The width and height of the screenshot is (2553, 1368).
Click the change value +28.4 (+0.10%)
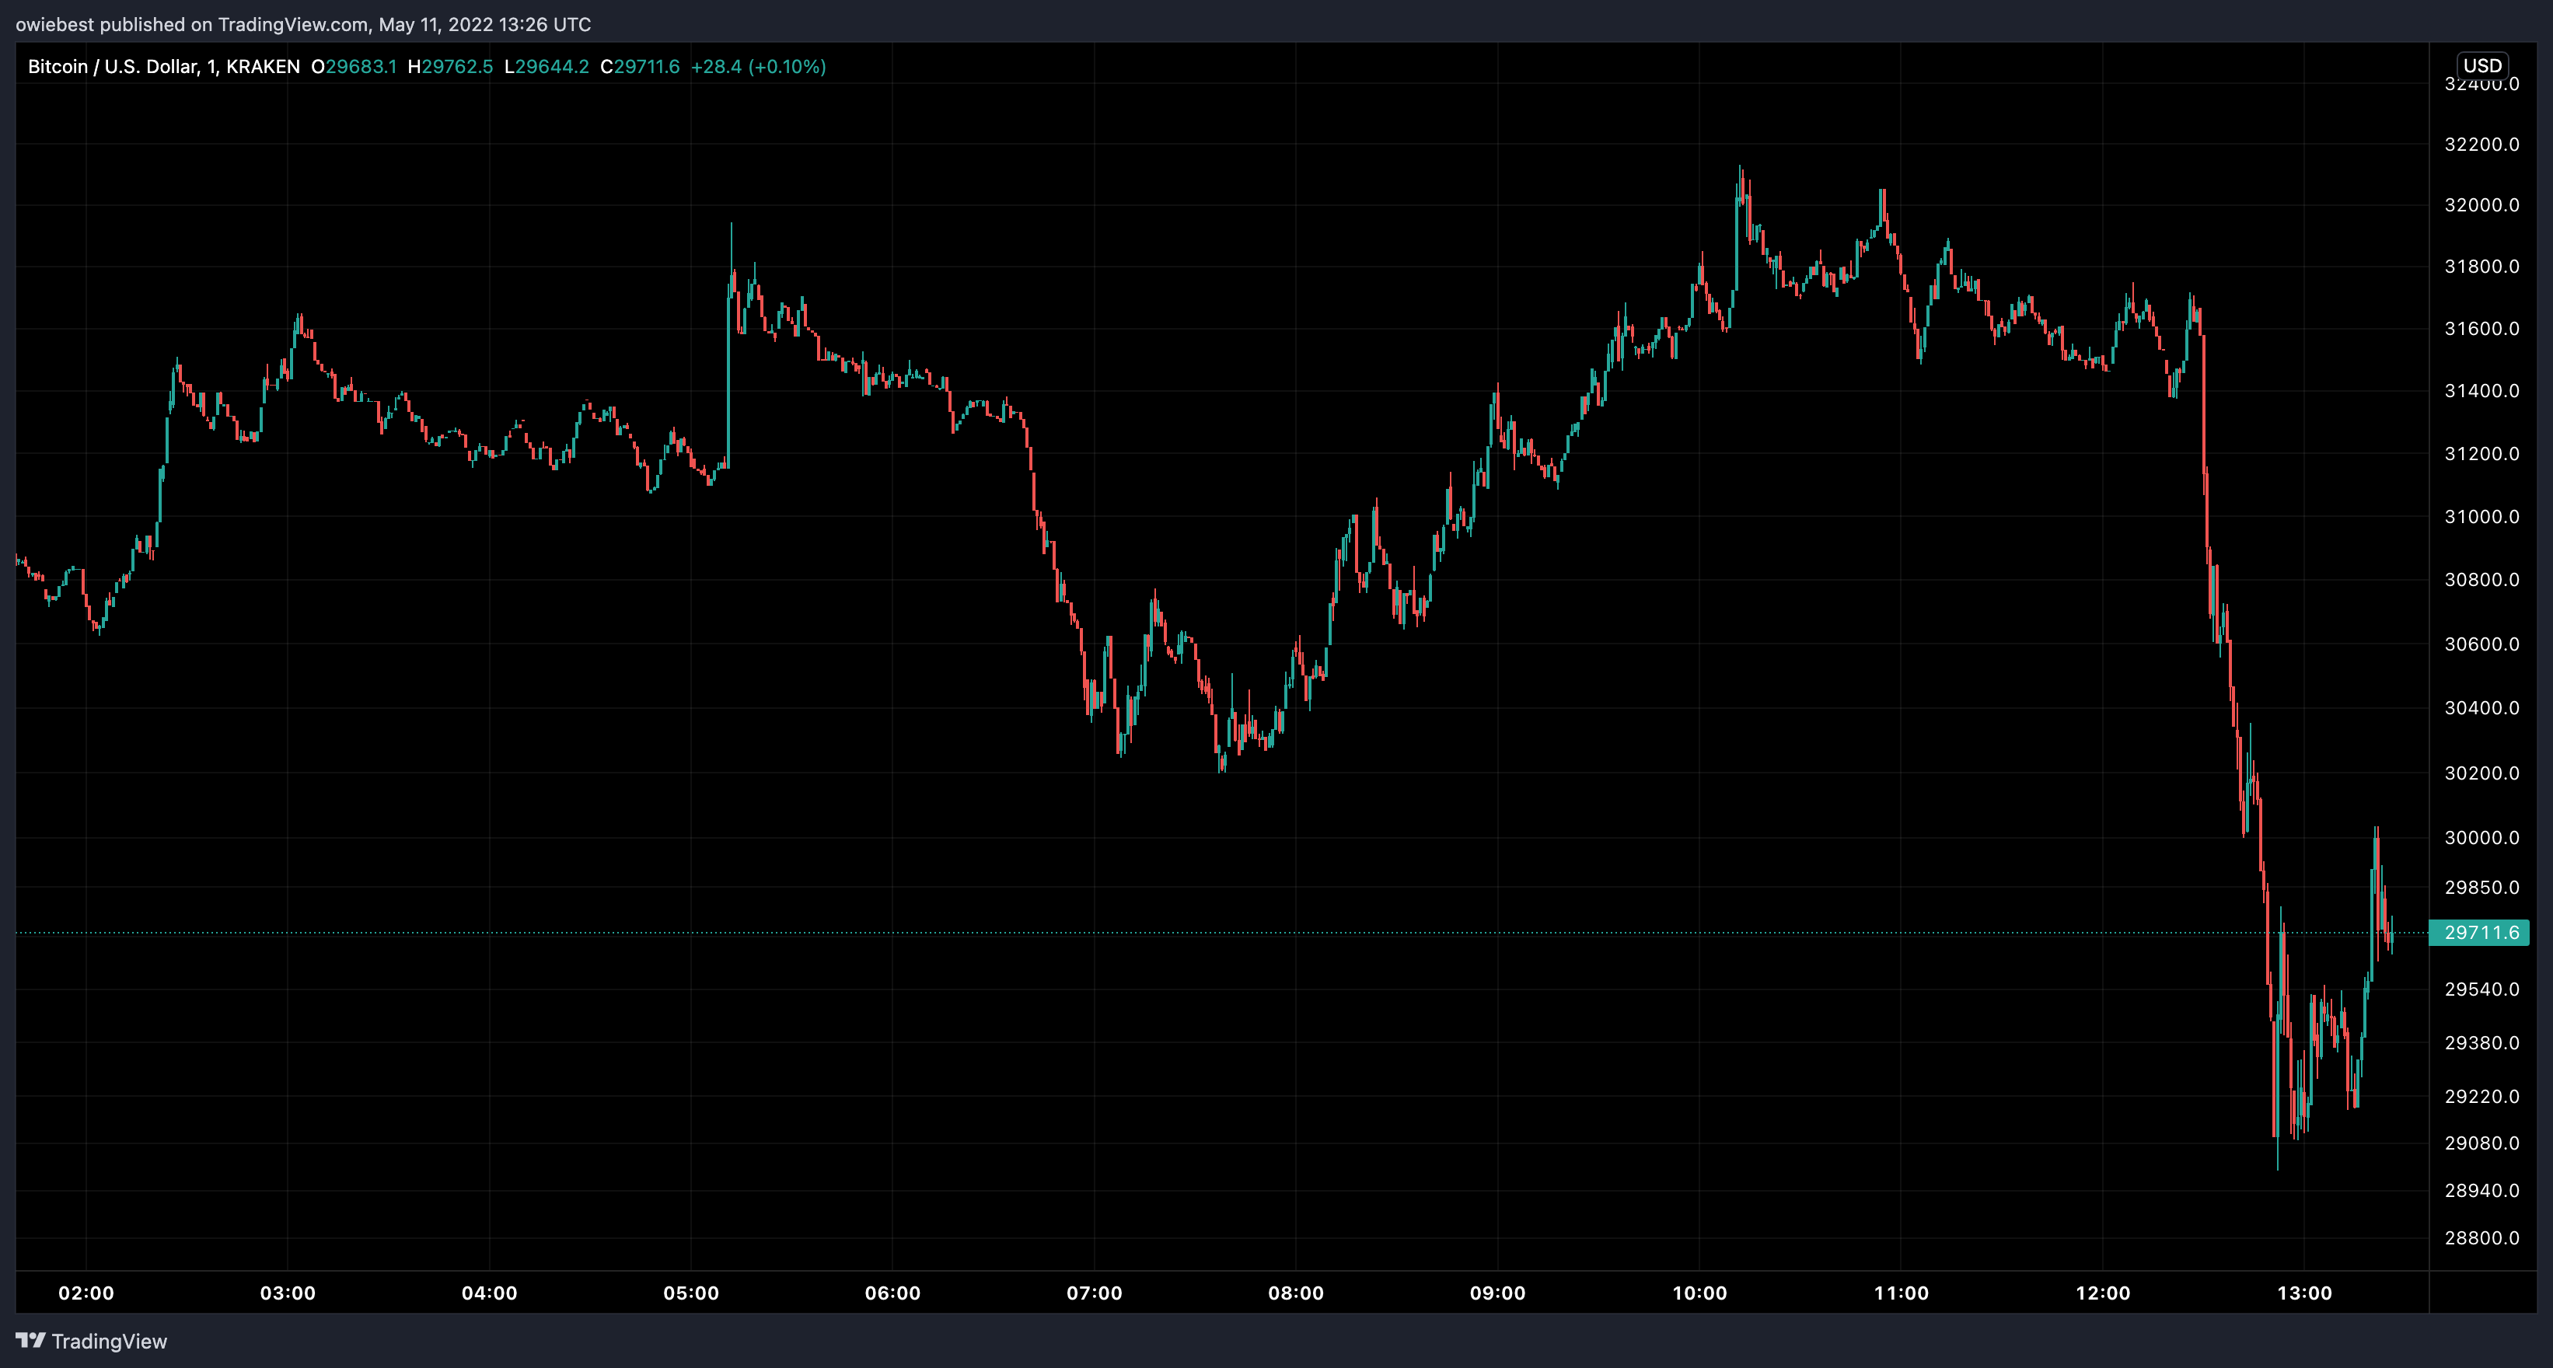(758, 66)
